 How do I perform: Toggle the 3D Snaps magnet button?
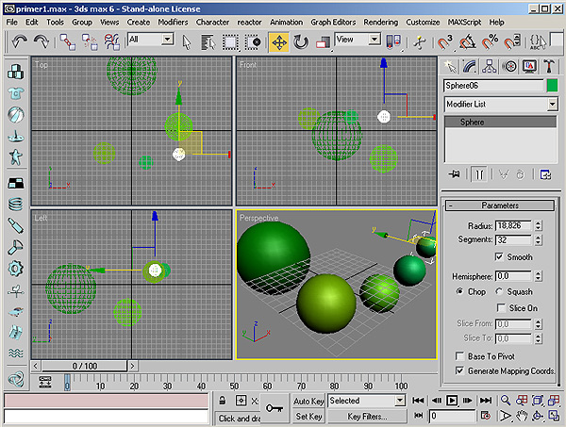click(445, 41)
